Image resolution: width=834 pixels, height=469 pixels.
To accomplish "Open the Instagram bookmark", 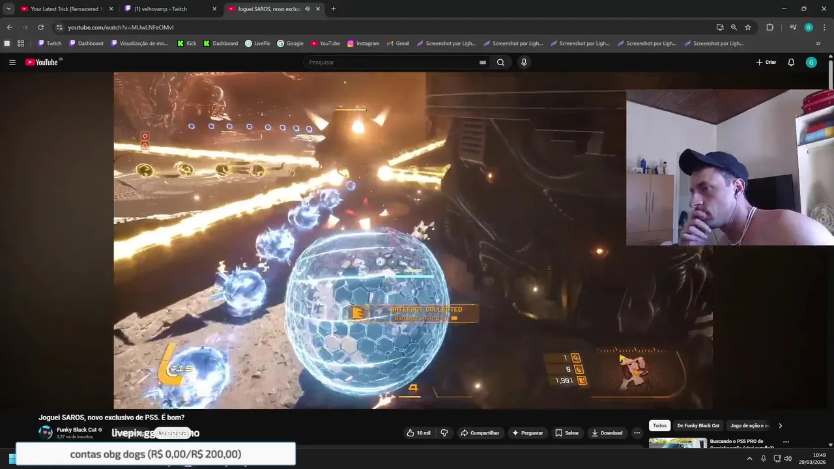I will (x=363, y=44).
